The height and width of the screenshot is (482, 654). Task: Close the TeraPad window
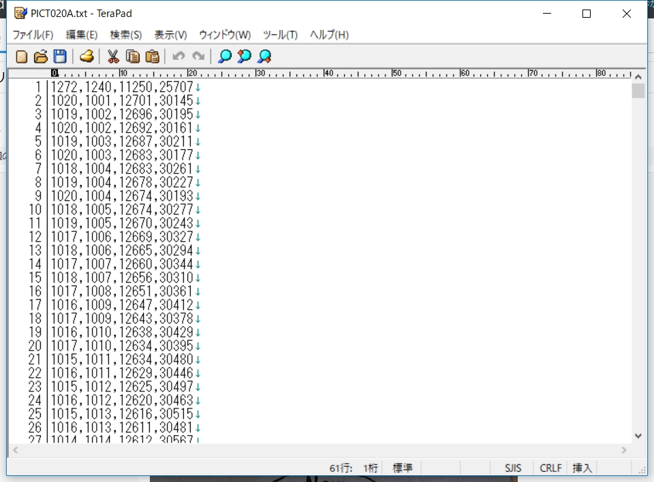pyautogui.click(x=627, y=14)
